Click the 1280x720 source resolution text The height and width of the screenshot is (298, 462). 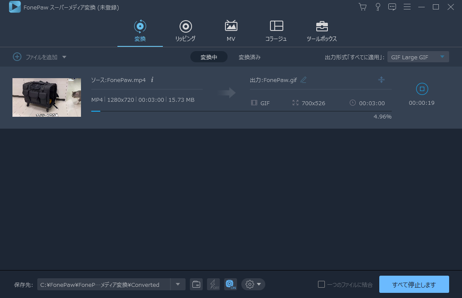[120, 100]
